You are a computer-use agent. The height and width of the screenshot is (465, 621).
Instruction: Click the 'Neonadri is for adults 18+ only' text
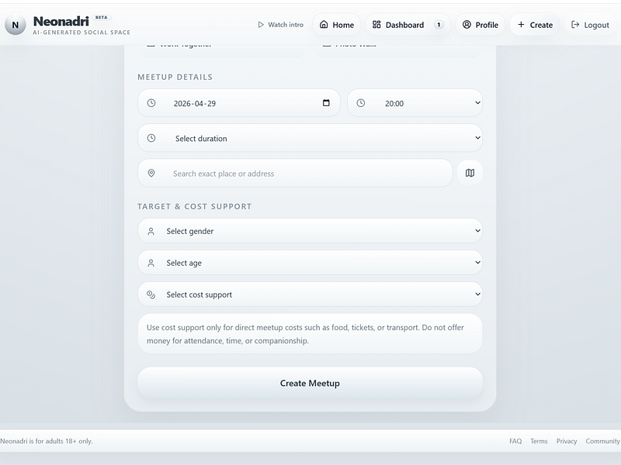(x=47, y=441)
